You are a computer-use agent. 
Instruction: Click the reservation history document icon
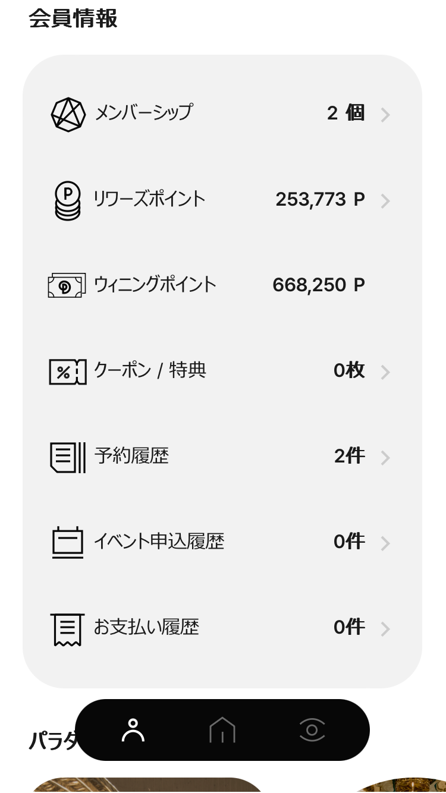click(x=68, y=457)
